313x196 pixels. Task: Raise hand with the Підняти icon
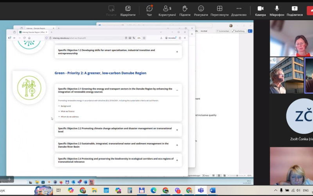(185, 9)
